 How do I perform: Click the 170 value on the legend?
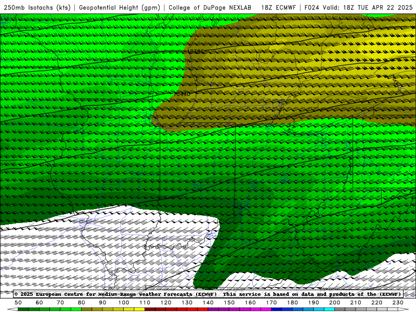[271, 303]
